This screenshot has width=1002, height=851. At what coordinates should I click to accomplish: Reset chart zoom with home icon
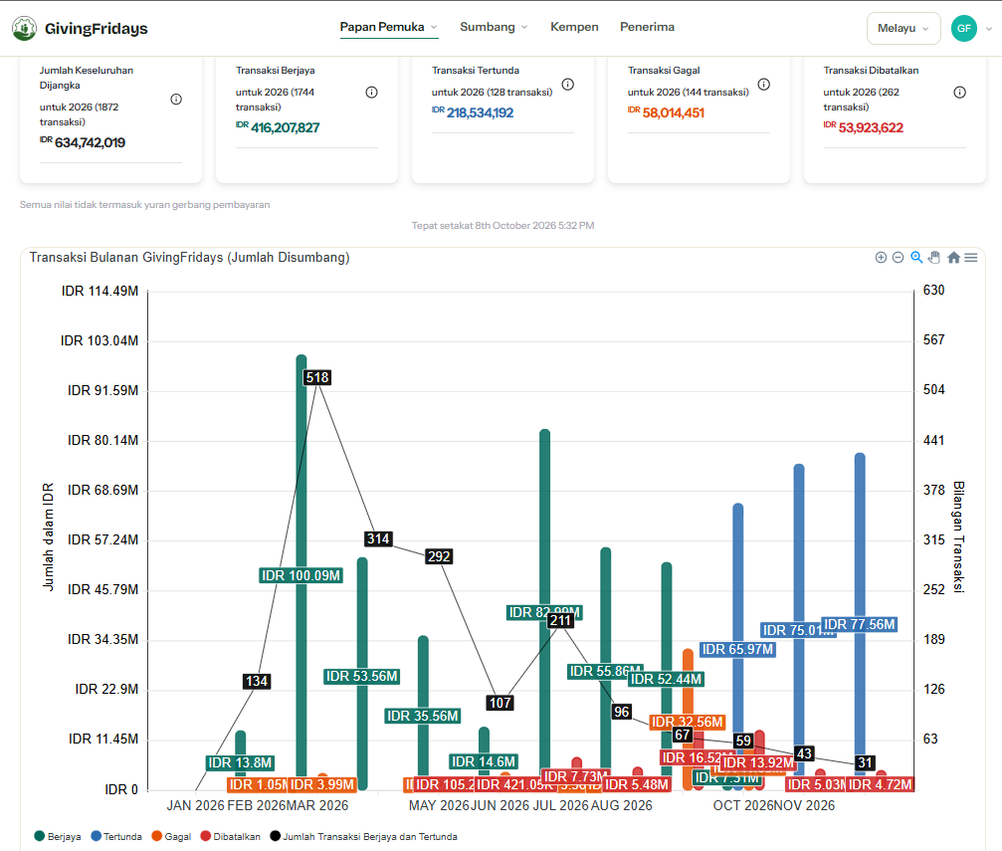coord(953,257)
